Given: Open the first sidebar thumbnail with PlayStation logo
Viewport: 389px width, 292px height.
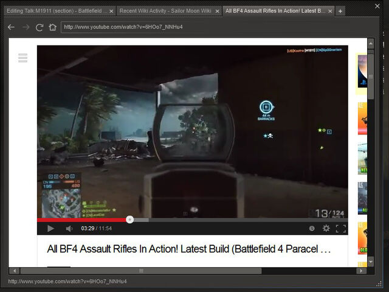Looking at the screenshot, I should pyautogui.click(x=362, y=71).
